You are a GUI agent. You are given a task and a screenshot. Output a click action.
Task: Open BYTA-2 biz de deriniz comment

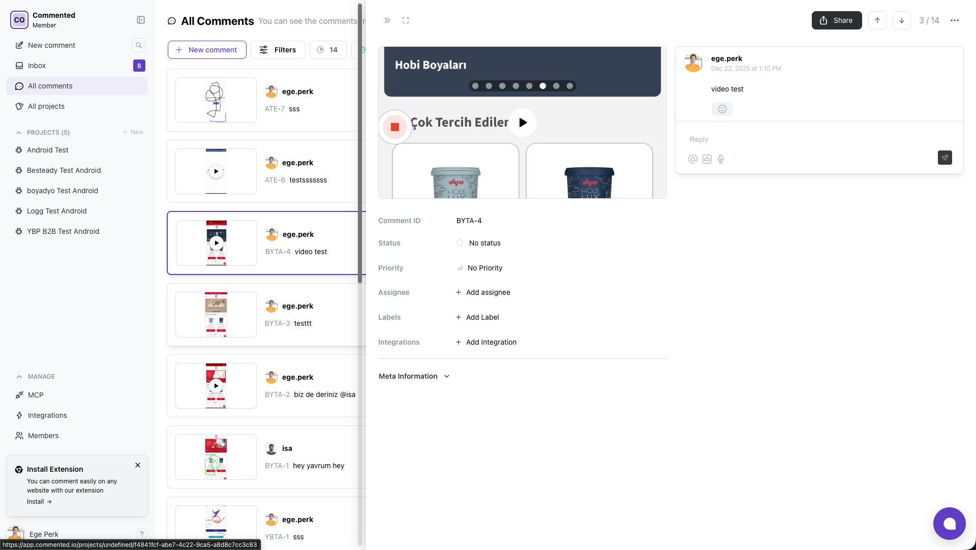pos(266,386)
